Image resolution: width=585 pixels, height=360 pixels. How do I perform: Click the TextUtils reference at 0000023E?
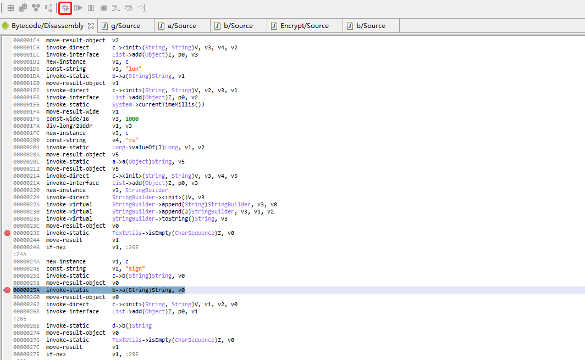tap(128, 233)
